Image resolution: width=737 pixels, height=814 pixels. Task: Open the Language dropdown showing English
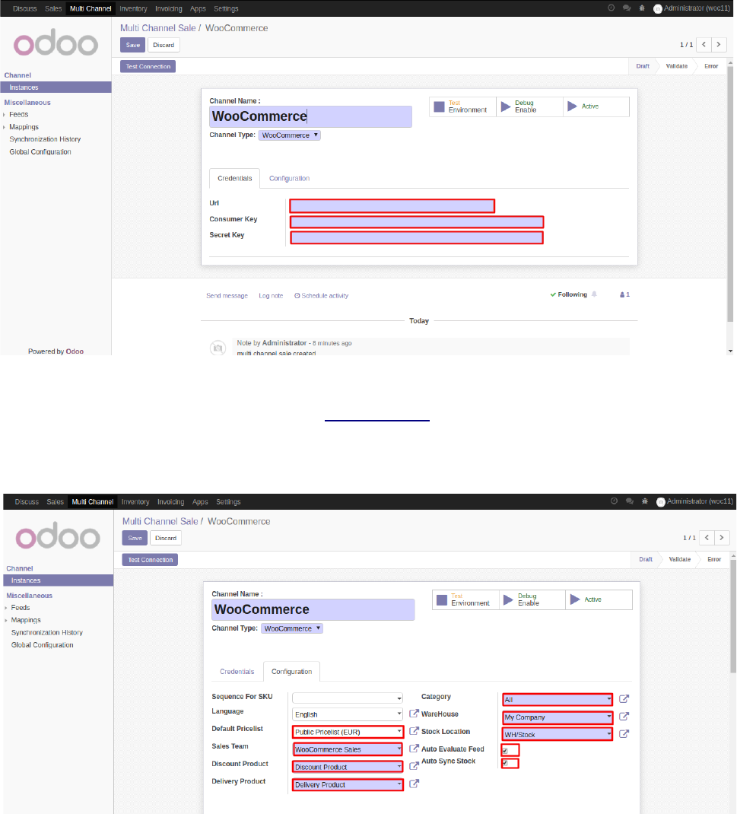click(348, 714)
